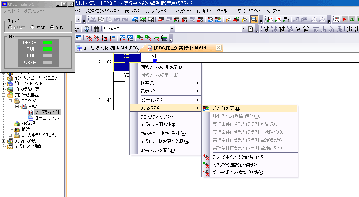Open the 変換/コンパイル menu
359x197 pixels.
(x=102, y=10)
